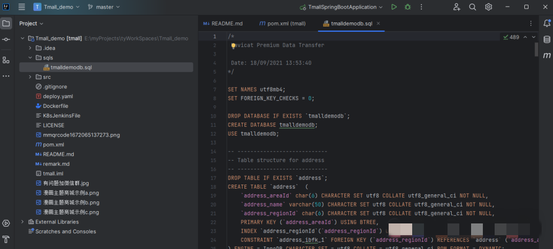The height and width of the screenshot is (249, 553).
Task: Switch to the README.md tab
Action: pos(223,24)
